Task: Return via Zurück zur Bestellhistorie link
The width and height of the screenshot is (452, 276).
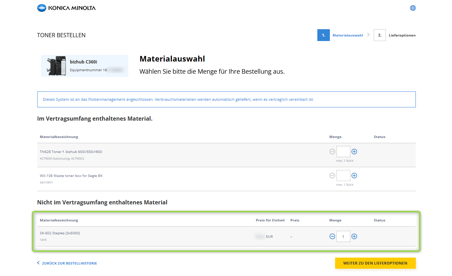Action: click(67, 263)
